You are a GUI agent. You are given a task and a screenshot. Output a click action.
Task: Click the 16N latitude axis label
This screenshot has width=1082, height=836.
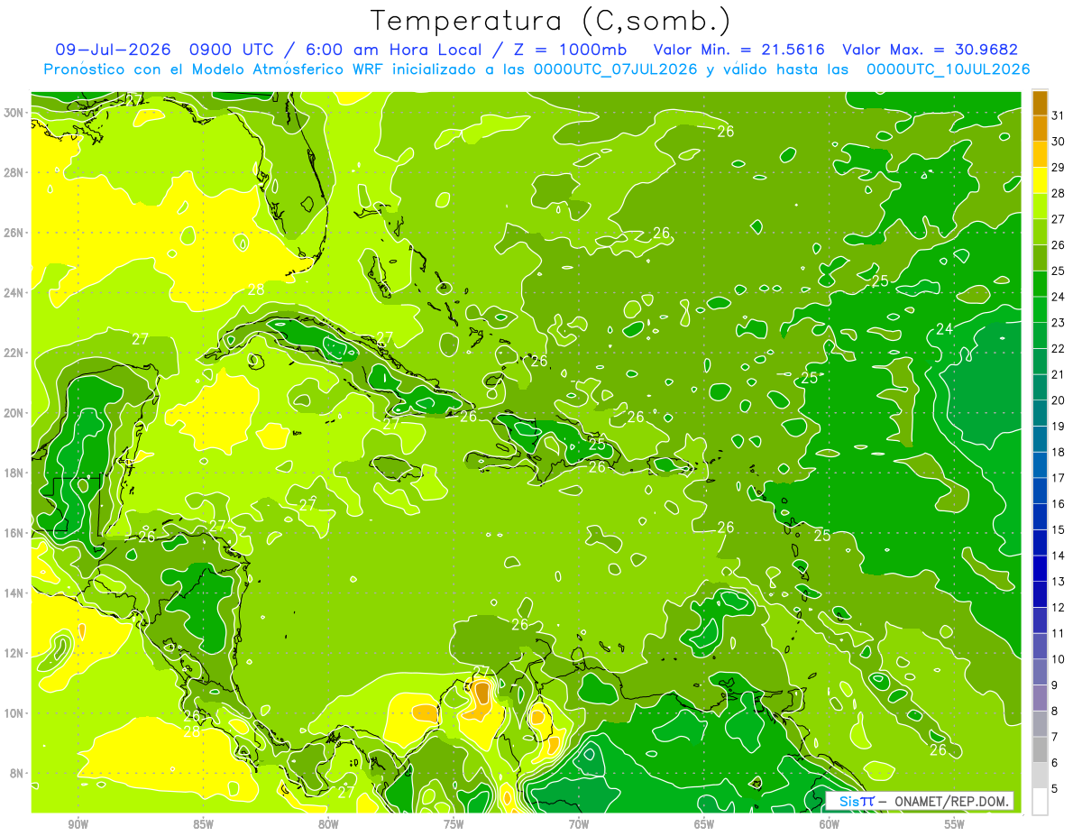[15, 533]
